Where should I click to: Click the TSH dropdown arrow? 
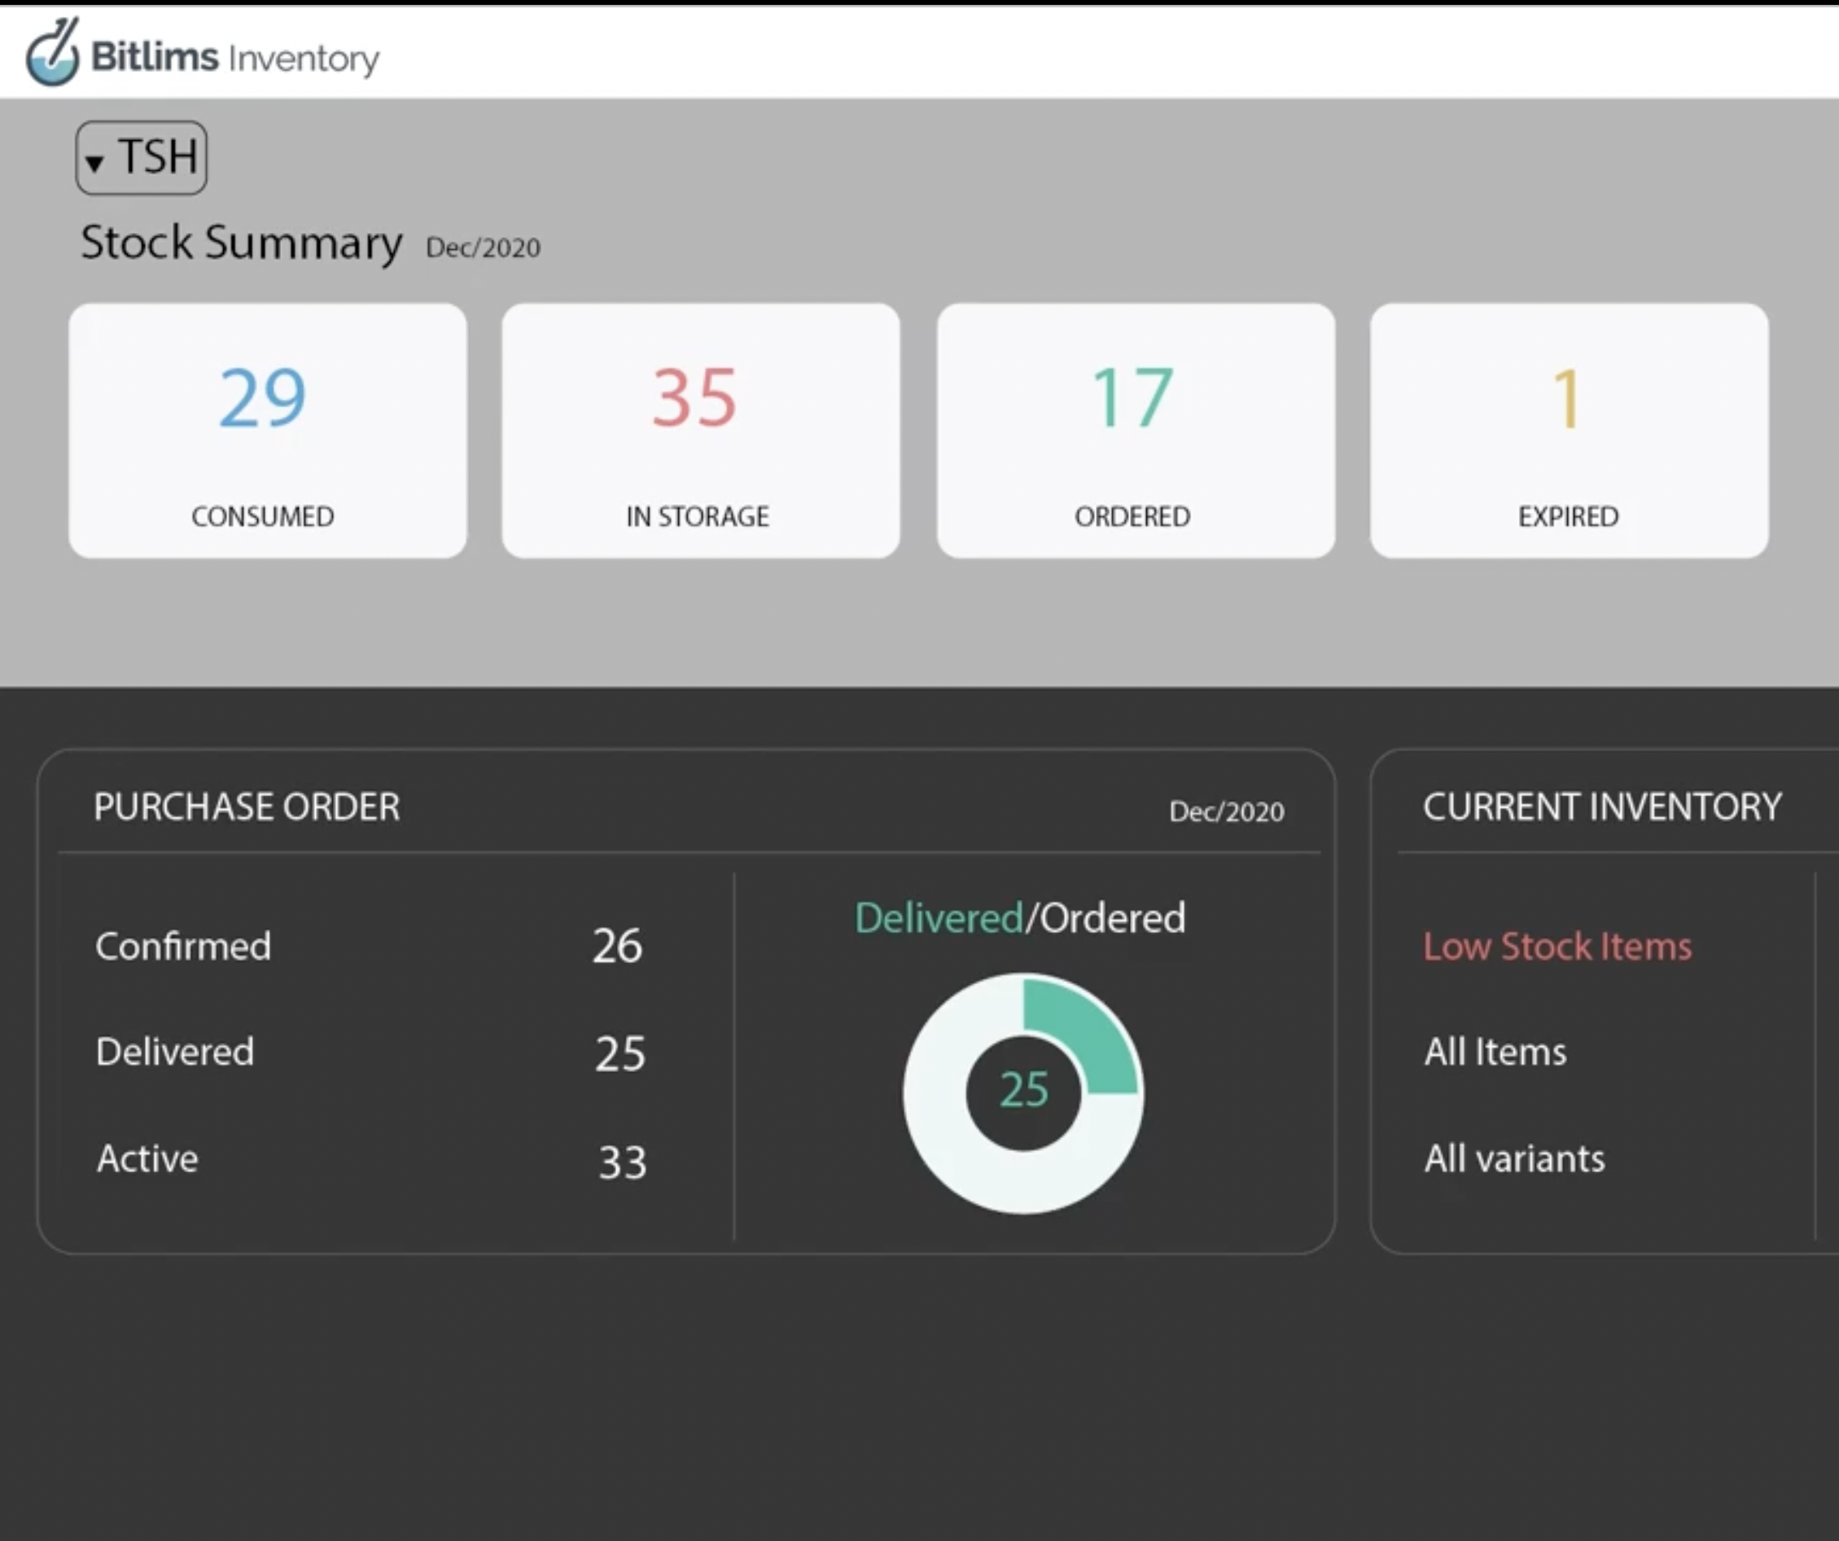94,162
